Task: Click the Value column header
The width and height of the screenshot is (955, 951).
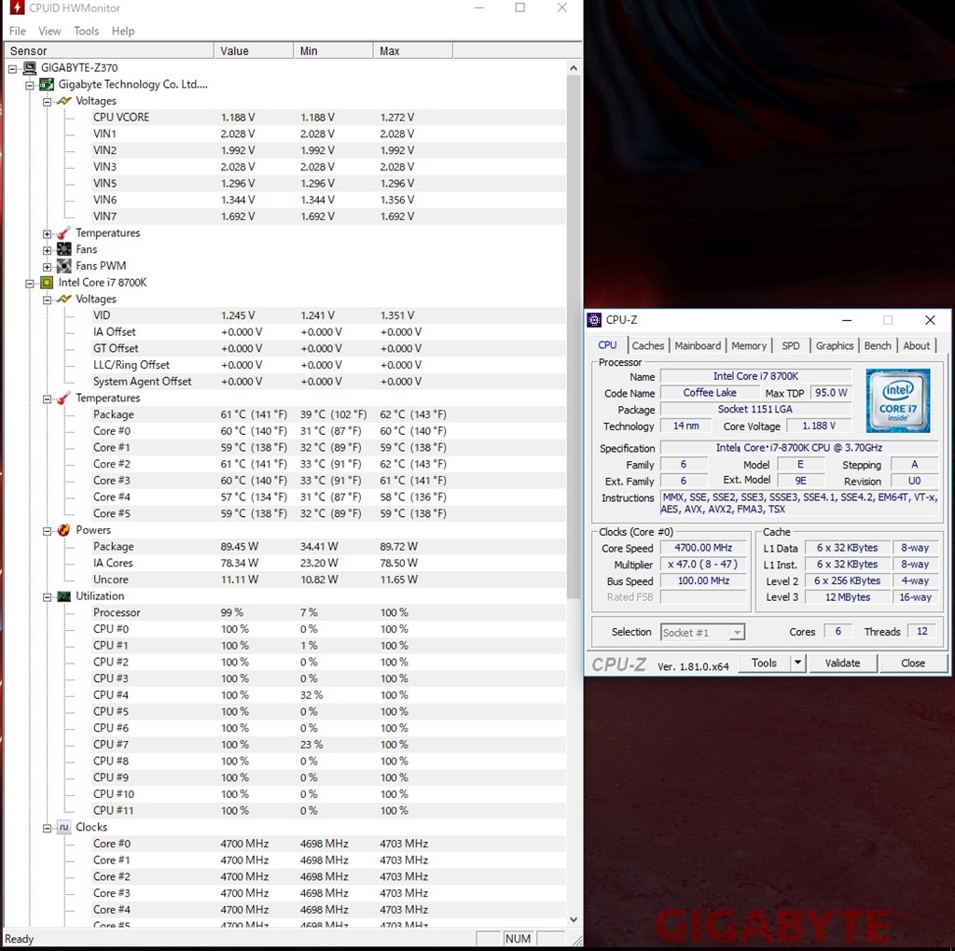Action: click(x=254, y=51)
